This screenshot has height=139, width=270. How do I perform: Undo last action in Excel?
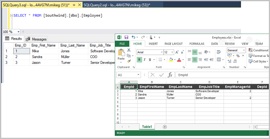(x=133, y=37)
